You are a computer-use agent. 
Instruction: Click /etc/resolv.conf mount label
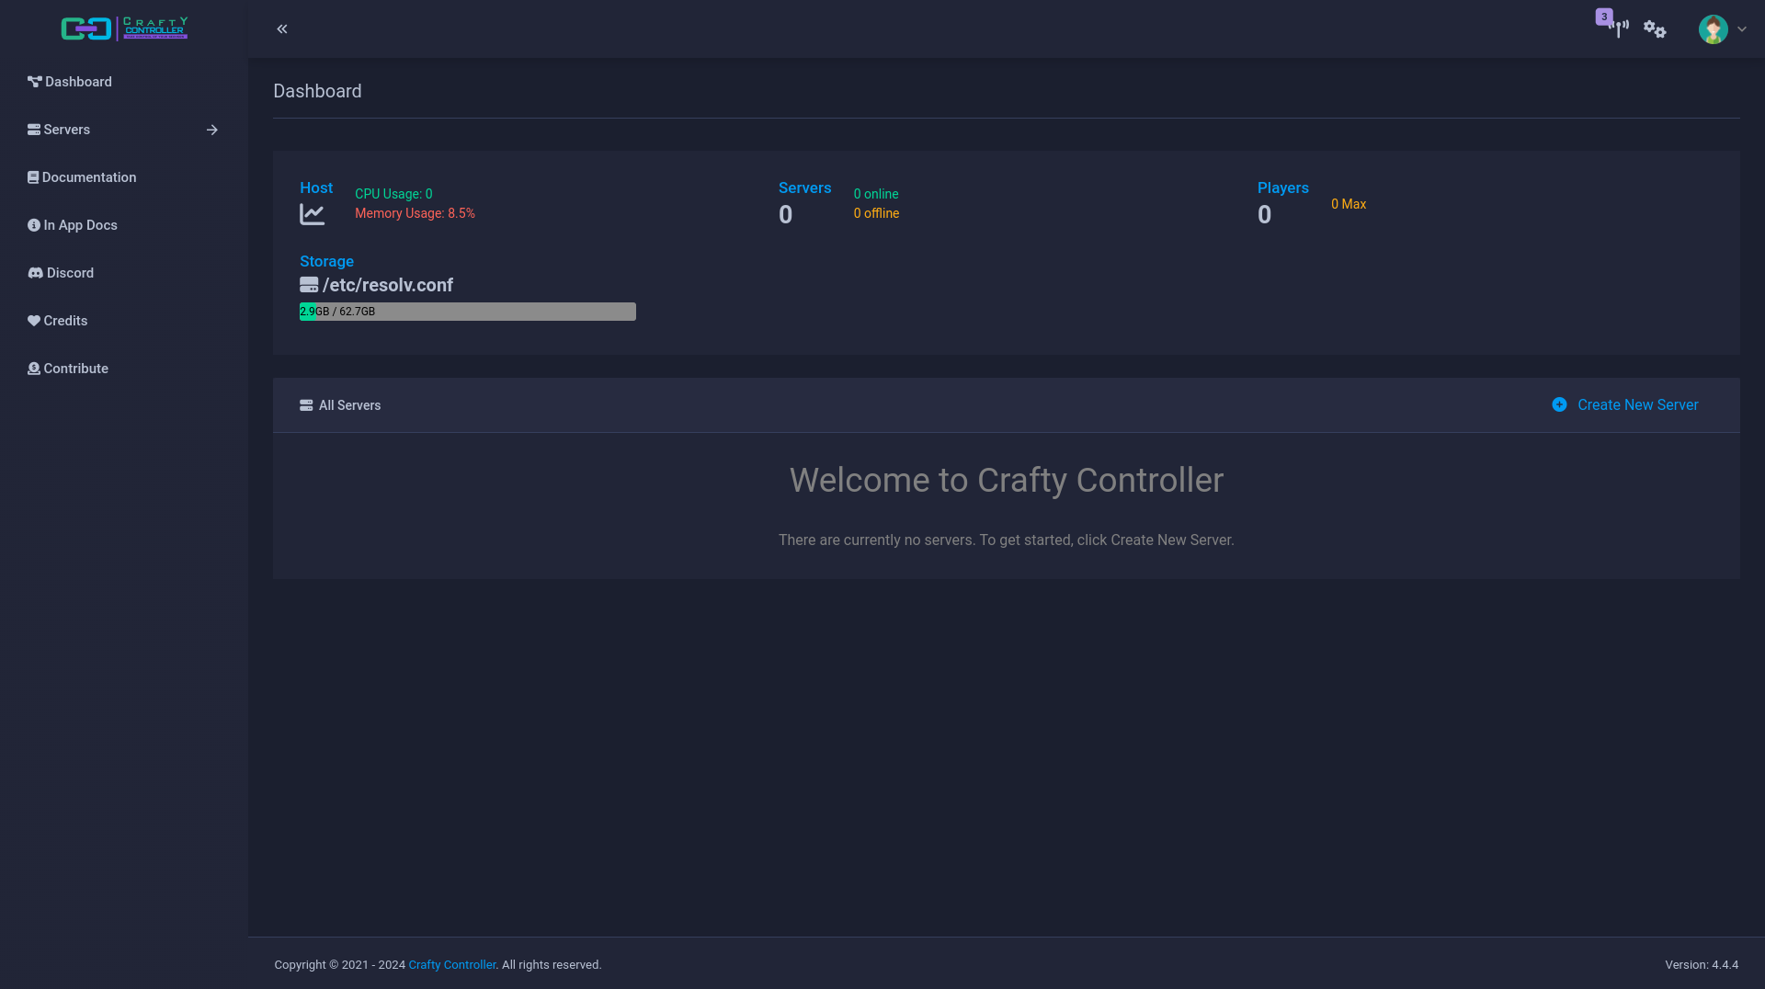388,285
